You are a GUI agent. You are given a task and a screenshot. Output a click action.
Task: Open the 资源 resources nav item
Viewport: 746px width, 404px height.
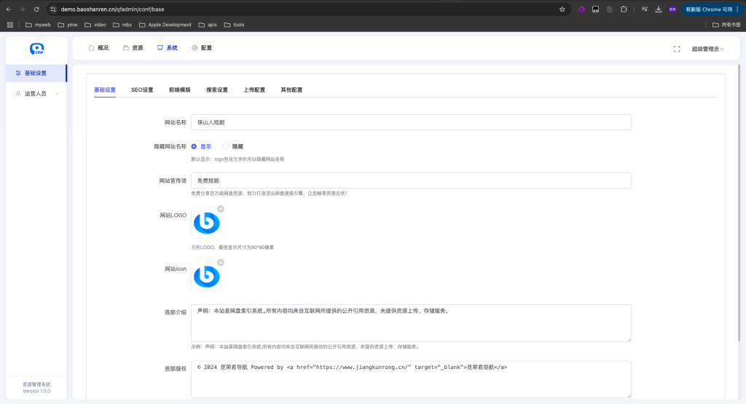pos(133,48)
